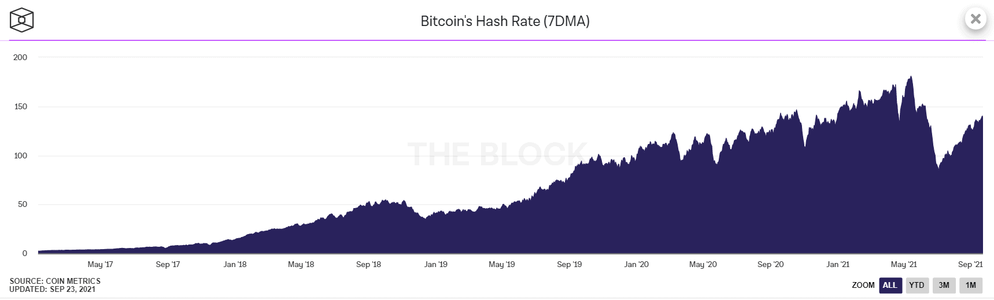Click the ZOOM label beside range buttons
Viewport: 994px width, 300px height.
[863, 285]
